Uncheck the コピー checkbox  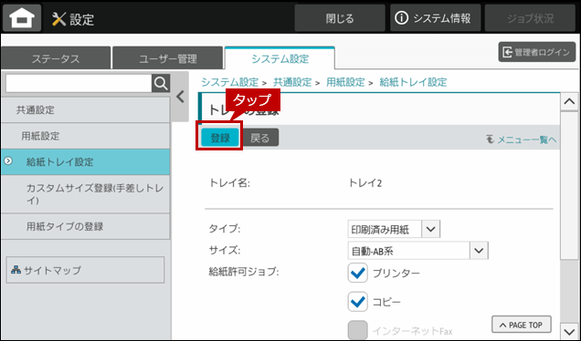tap(357, 302)
